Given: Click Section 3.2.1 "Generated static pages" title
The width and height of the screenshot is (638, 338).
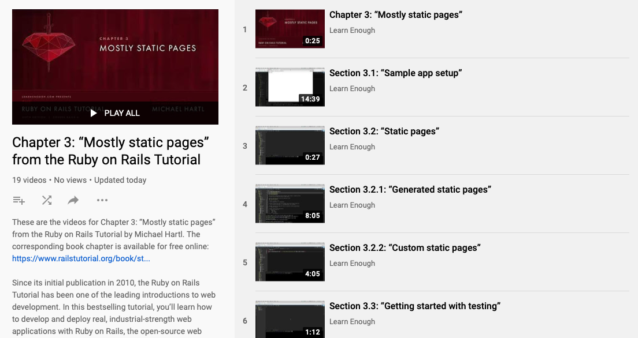Looking at the screenshot, I should coord(410,190).
